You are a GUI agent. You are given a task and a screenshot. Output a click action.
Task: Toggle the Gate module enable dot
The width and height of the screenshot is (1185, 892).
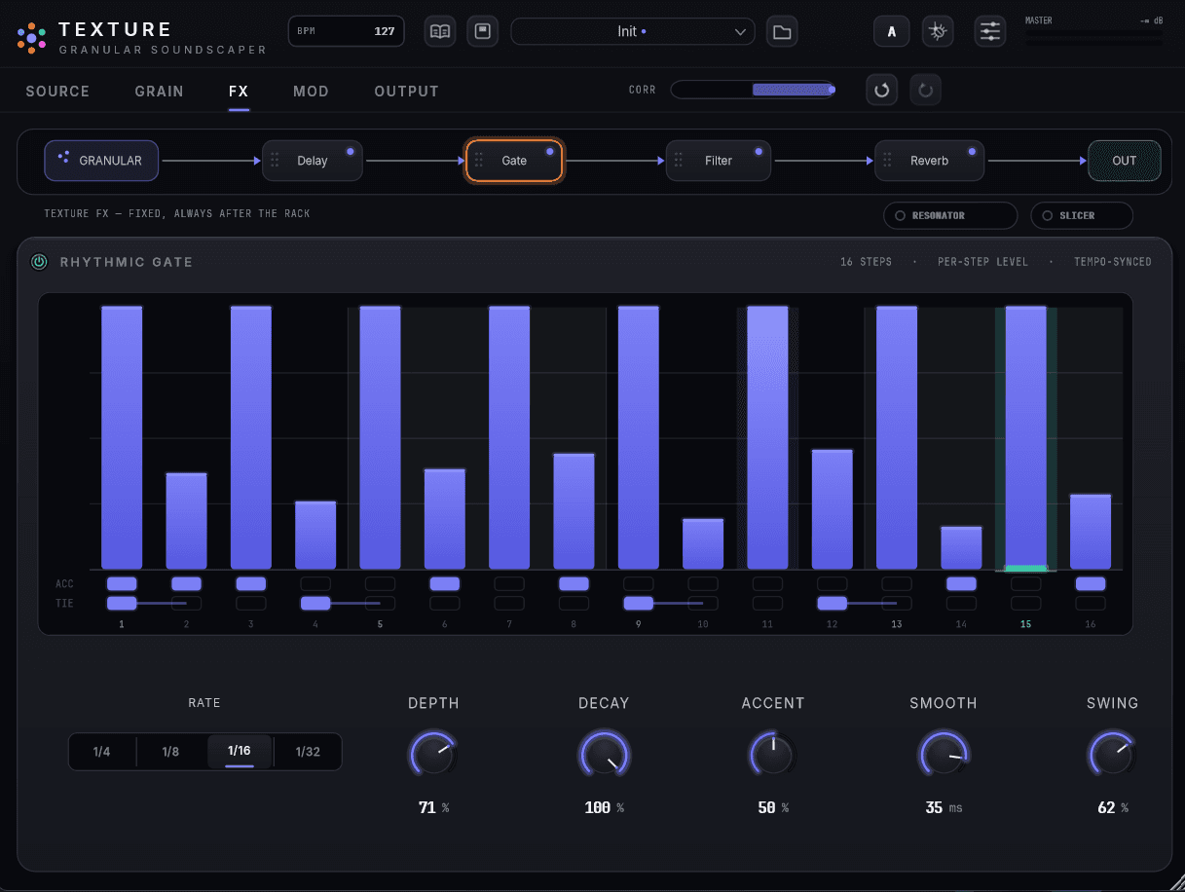click(x=549, y=152)
